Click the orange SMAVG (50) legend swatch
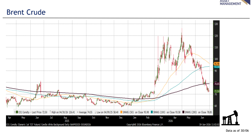The image size is (251, 134). point(121,112)
